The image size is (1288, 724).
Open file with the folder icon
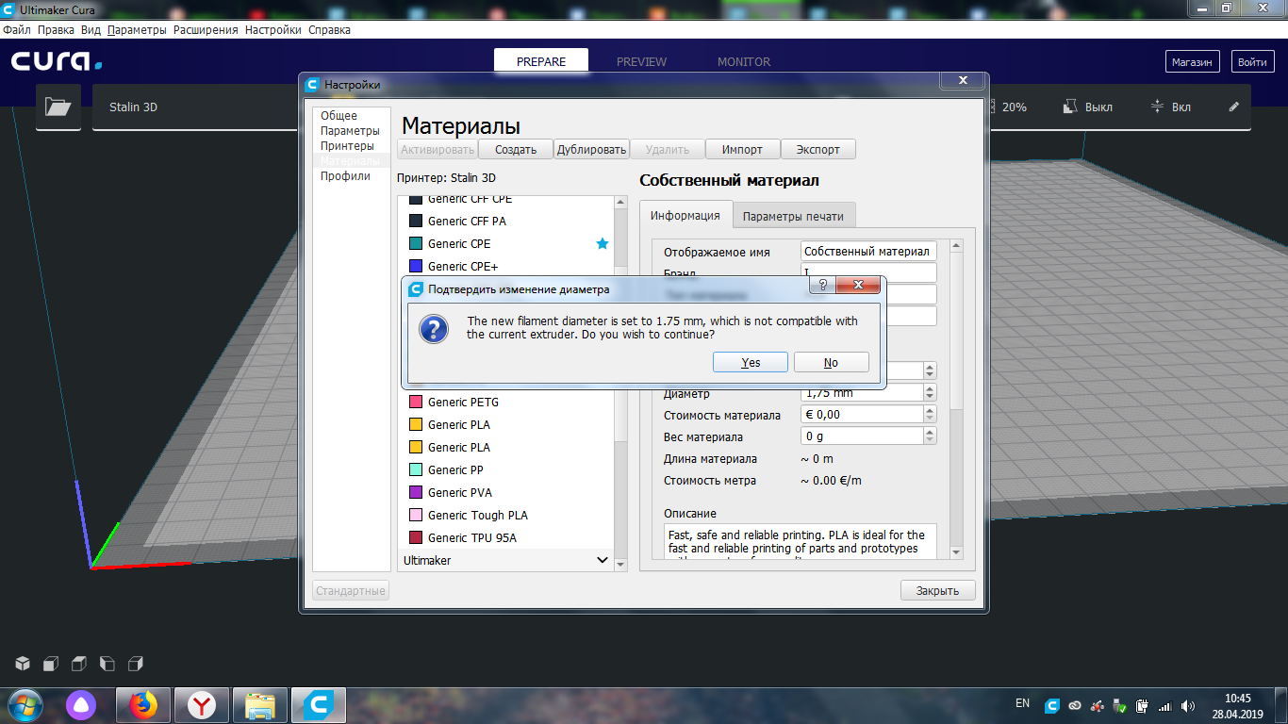click(58, 107)
